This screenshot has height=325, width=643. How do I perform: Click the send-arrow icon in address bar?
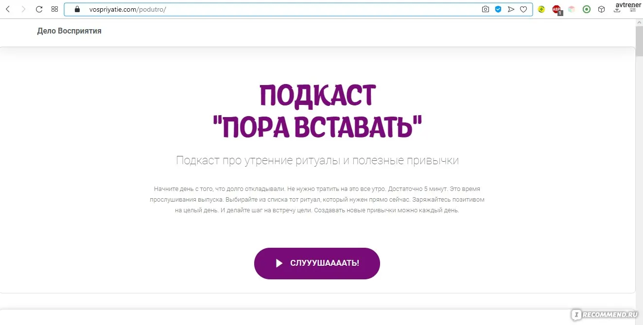point(511,9)
